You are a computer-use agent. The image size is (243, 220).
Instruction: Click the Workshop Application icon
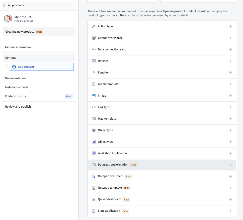94,153
